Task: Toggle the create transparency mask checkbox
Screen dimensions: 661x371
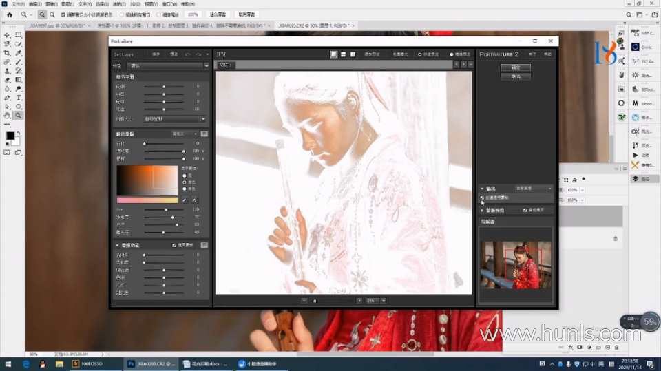Action: pyautogui.click(x=482, y=198)
